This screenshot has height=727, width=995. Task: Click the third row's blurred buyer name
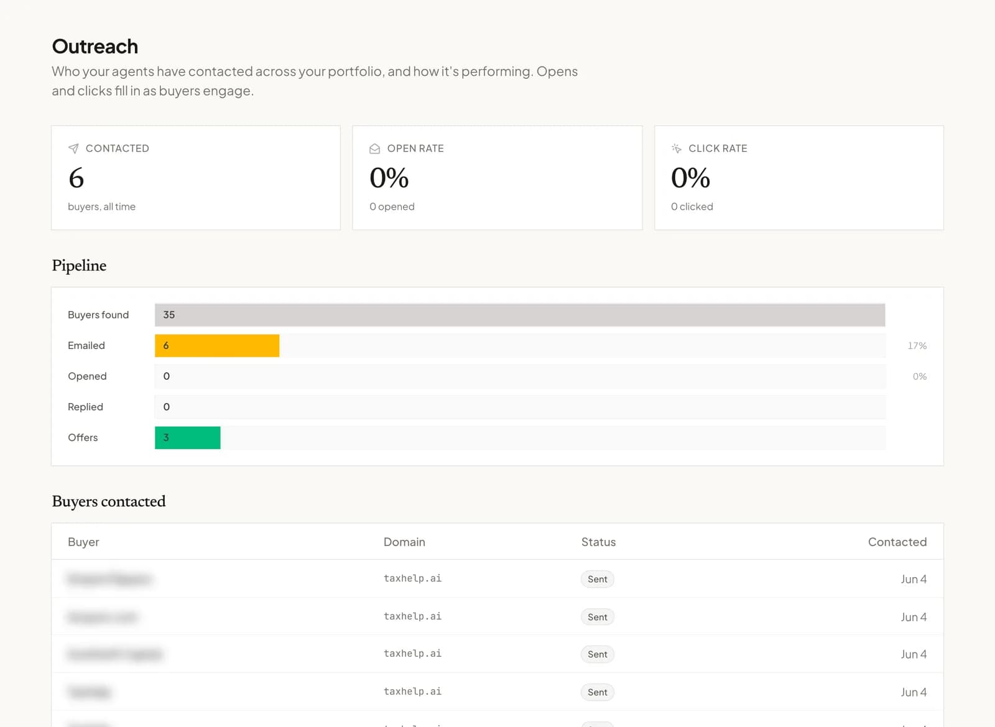[114, 654]
